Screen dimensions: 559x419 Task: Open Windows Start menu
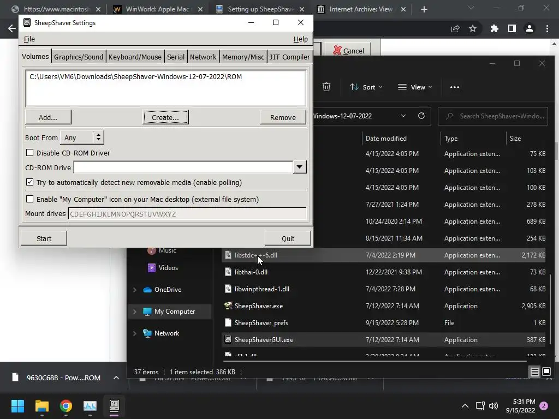[x=17, y=406]
